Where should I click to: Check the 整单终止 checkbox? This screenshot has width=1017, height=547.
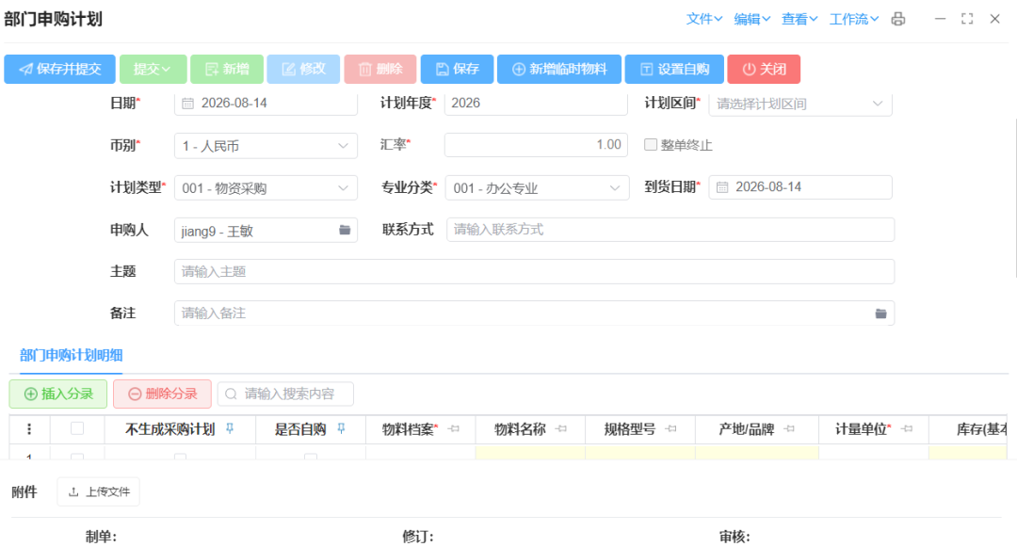(650, 145)
